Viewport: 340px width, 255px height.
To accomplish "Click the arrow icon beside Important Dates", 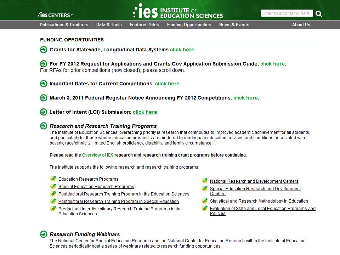I will click(x=44, y=84).
